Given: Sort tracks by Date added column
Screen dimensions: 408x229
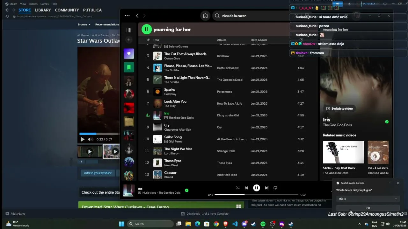Looking at the screenshot, I should (x=259, y=40).
